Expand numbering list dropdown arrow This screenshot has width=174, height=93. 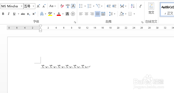(94, 6)
